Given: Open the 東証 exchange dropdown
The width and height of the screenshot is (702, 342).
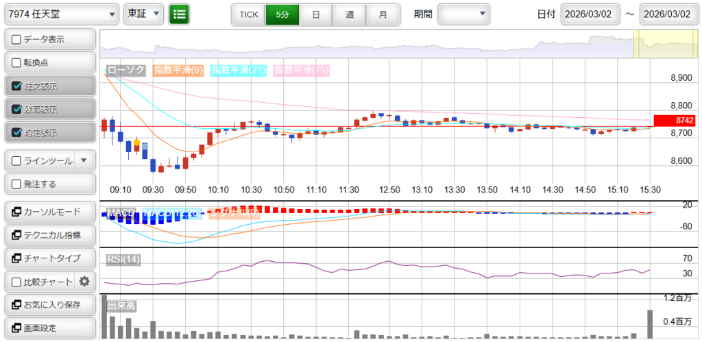Looking at the screenshot, I should (x=144, y=14).
